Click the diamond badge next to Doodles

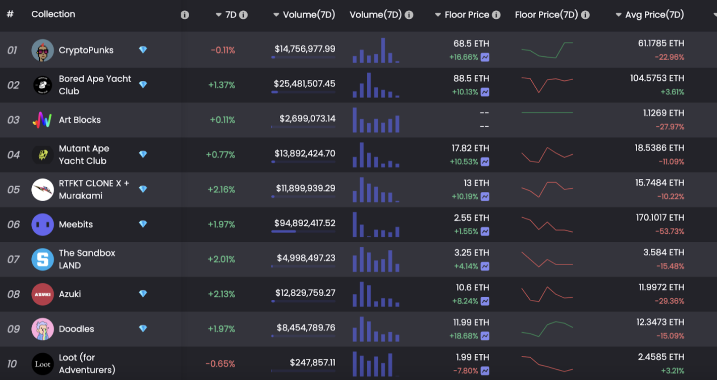(x=143, y=328)
